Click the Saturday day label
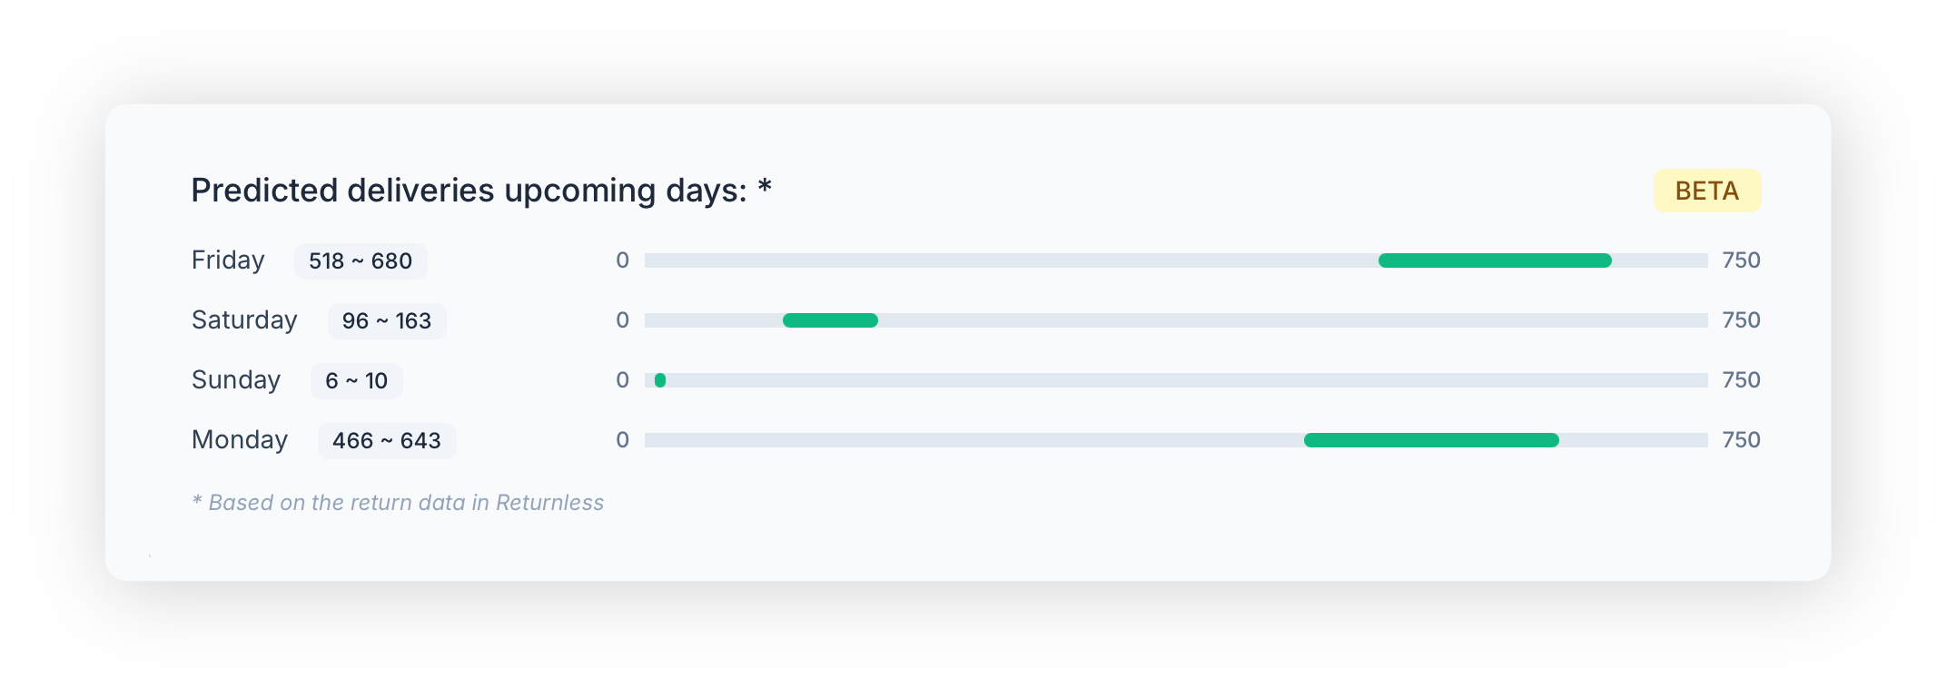1947x697 pixels. (x=244, y=320)
